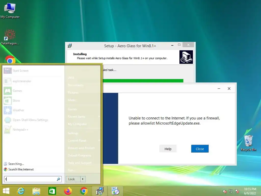Click the Start menu search box
The image size is (261, 196).
coord(33,179)
